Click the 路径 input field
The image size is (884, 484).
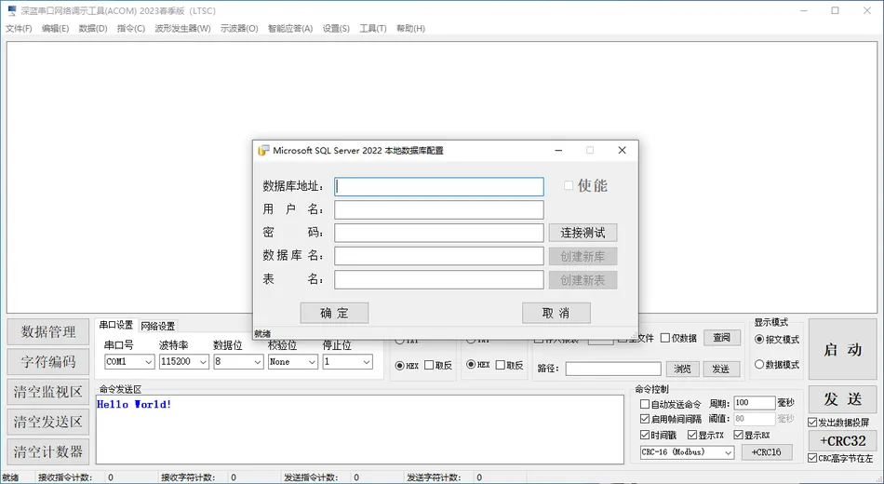[x=613, y=369]
